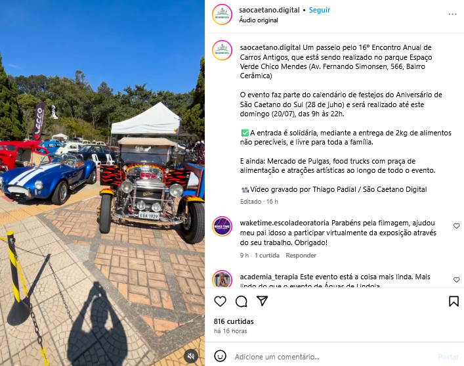
Task: Open the waketime.escoladeoratoria avatar
Action: (222, 226)
